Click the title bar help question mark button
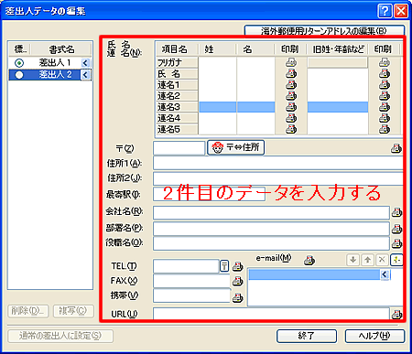Viewport: 412px width, 354px height. tap(385, 11)
